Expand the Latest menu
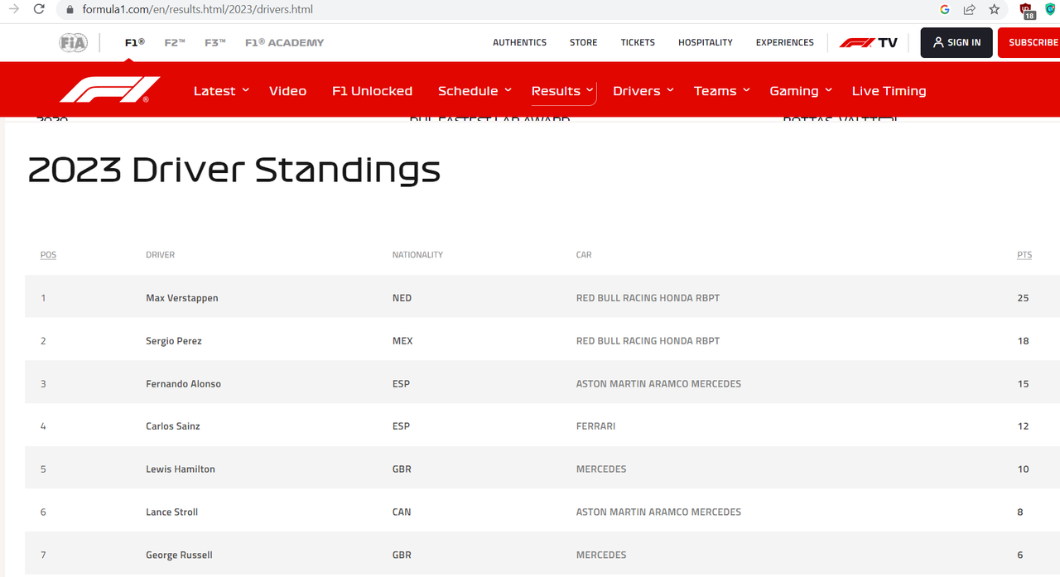Screen dimensions: 1060x577 tap(221, 91)
